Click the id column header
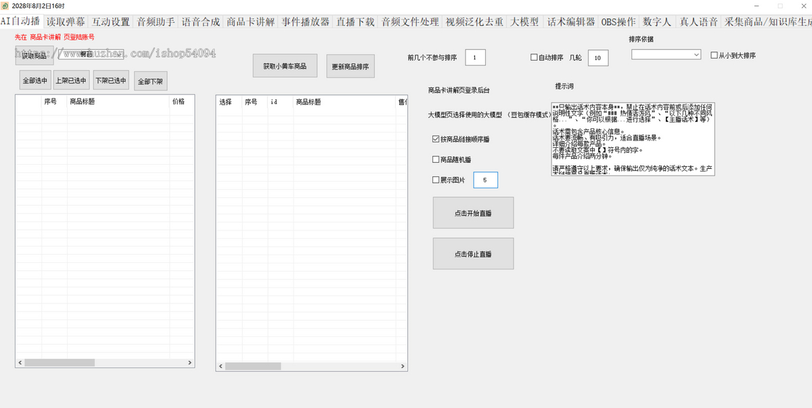 (x=281, y=102)
